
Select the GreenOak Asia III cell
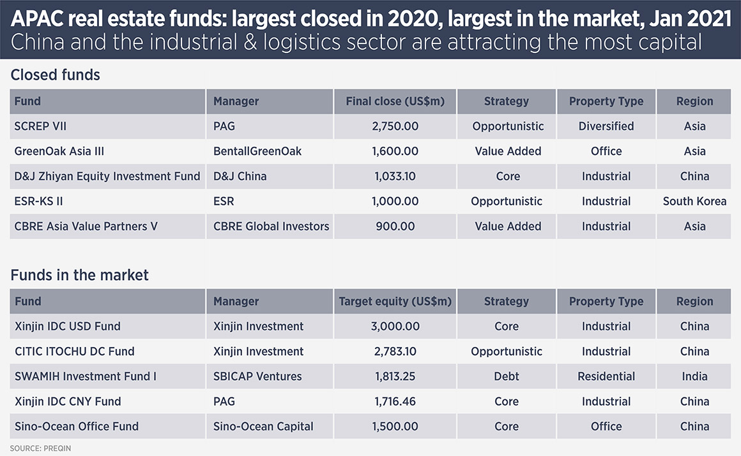59,151
